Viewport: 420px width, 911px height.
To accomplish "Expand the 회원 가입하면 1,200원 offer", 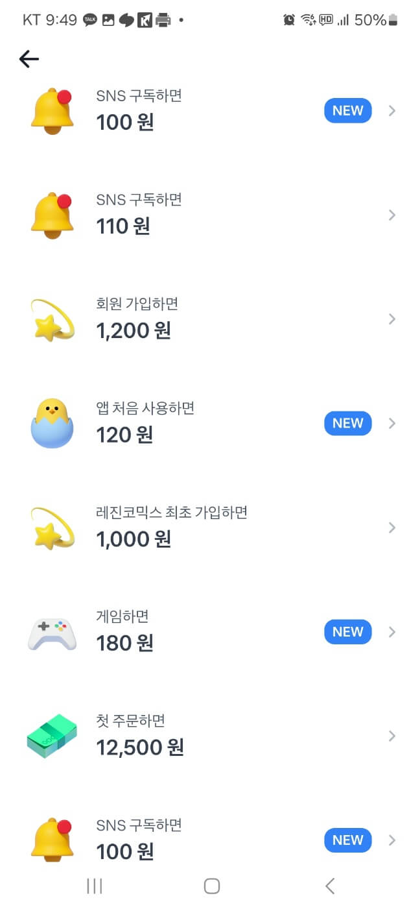I will pos(391,319).
